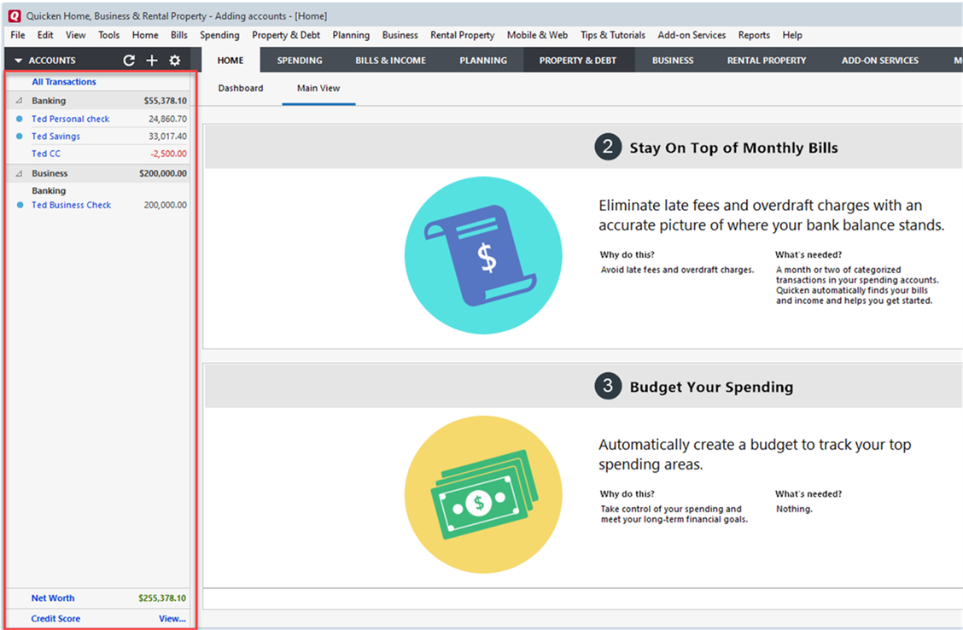
Task: Click the plus icon to add account
Action: (x=152, y=61)
